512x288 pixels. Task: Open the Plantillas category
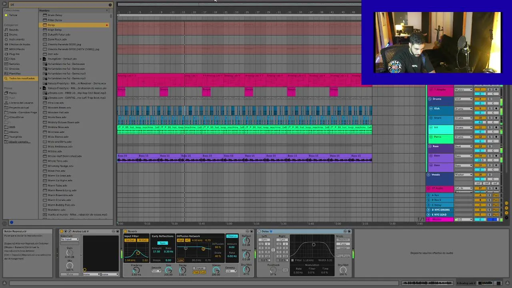[15, 73]
